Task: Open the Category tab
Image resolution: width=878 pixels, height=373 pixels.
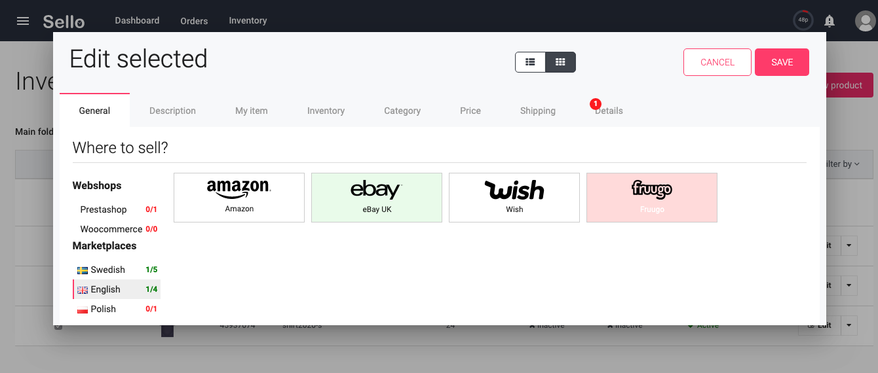Action: tap(402, 111)
